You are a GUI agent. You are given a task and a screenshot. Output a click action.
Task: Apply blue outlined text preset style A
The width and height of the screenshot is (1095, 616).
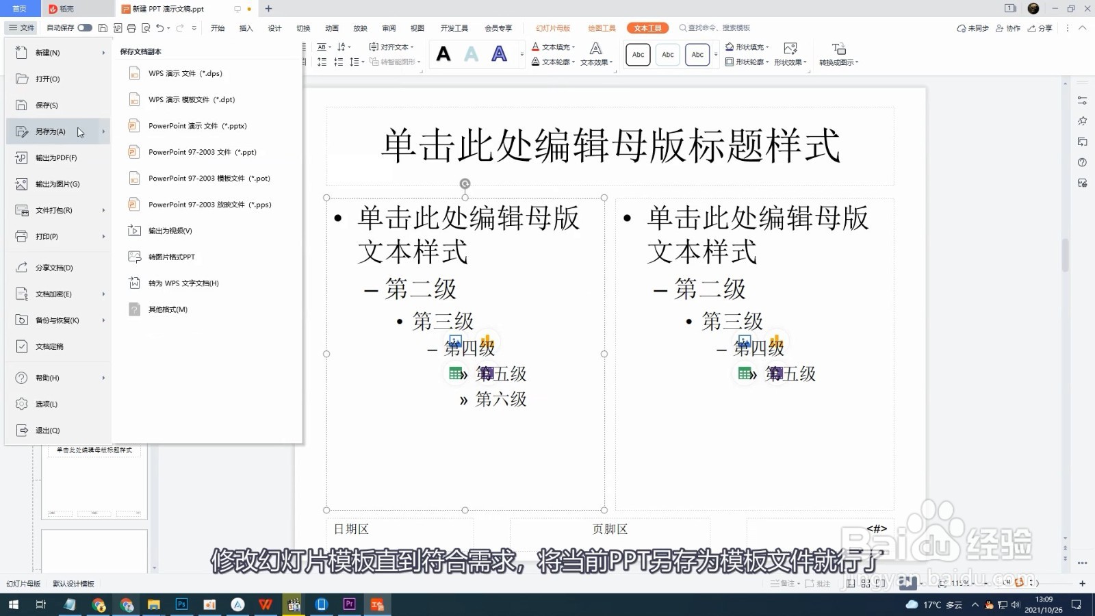click(500, 54)
